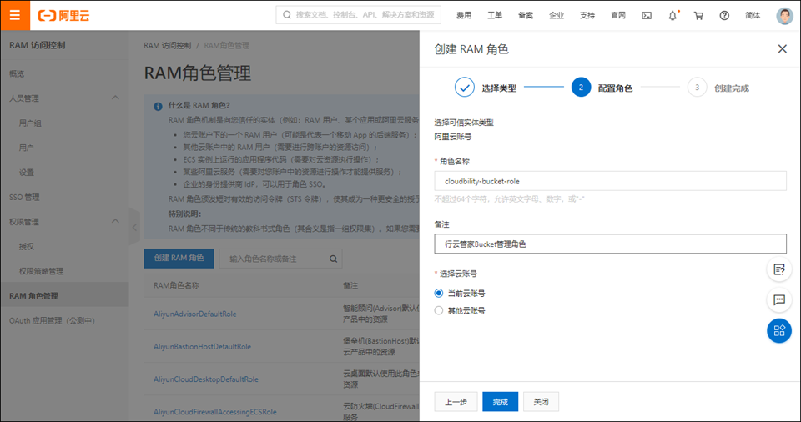Open the 费用 top menu
This screenshot has height=422, width=801.
(464, 15)
